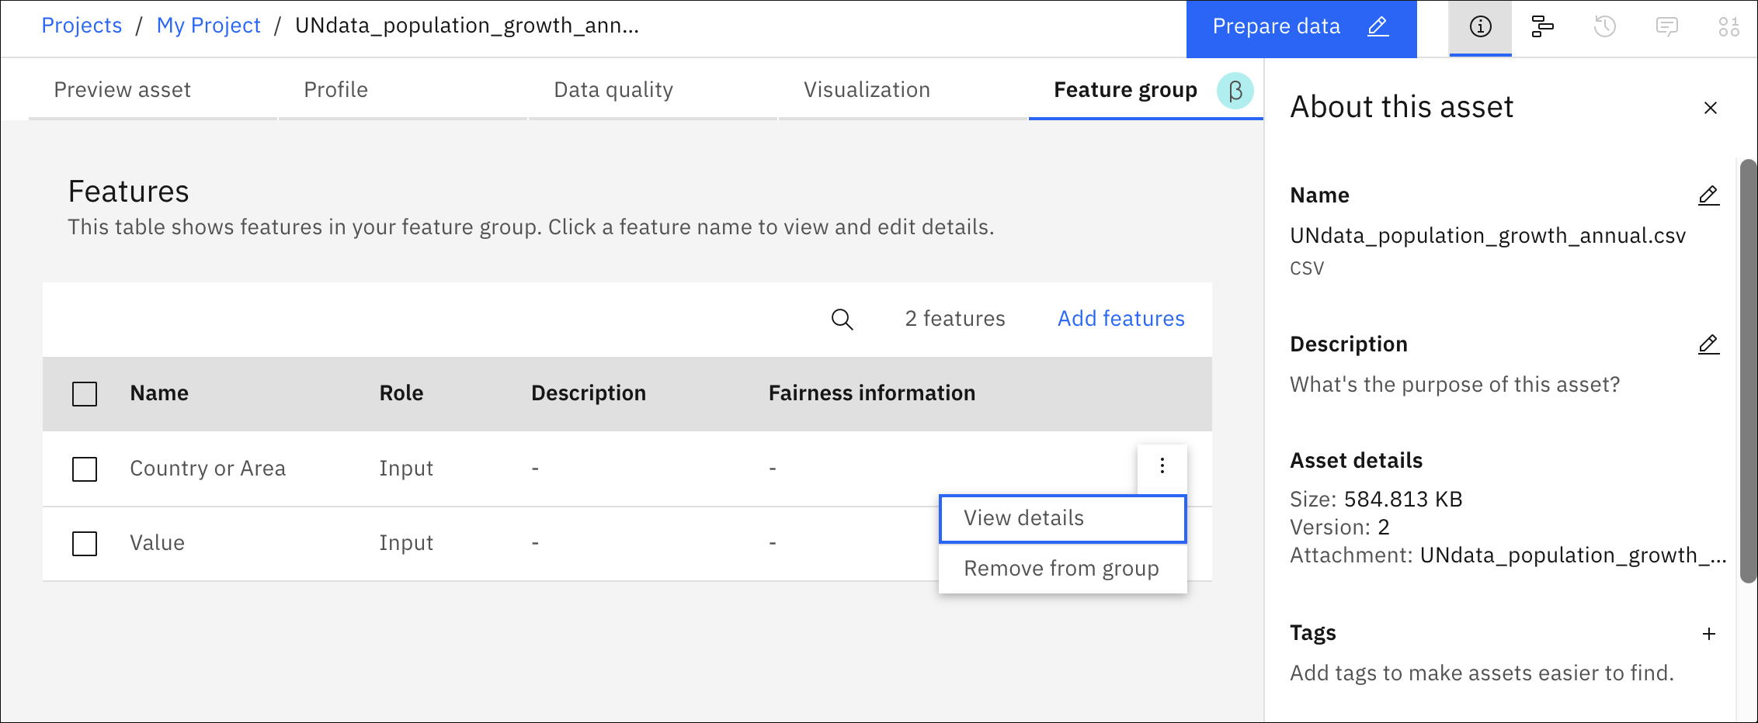The height and width of the screenshot is (723, 1758).
Task: Go to Projects breadcrumb link
Action: [x=82, y=26]
